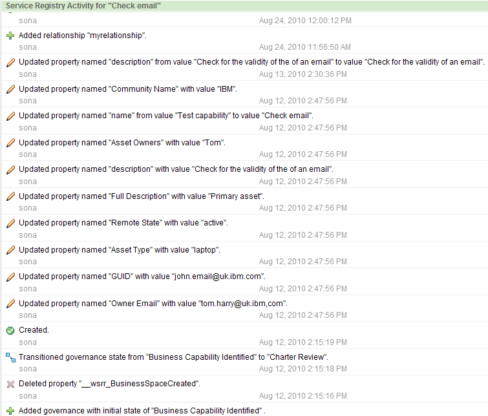Click the green checkmark icon beside "Created."

pos(10,330)
